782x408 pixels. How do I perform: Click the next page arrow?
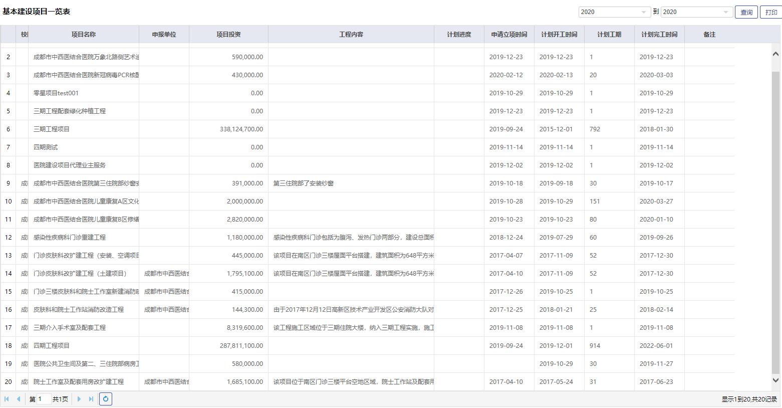(x=79, y=399)
